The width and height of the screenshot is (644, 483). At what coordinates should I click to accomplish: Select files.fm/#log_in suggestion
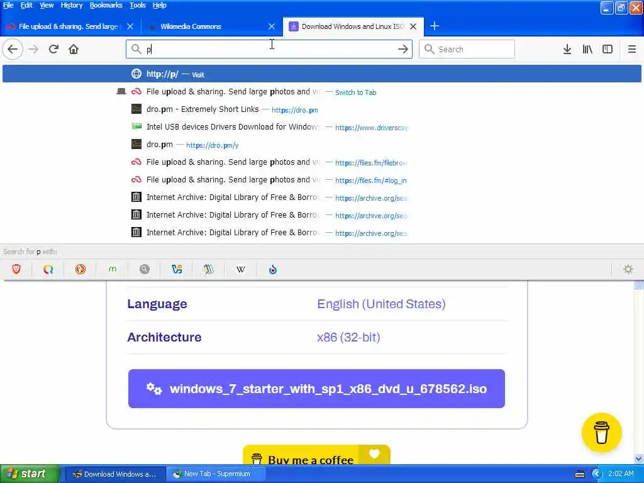(321, 180)
